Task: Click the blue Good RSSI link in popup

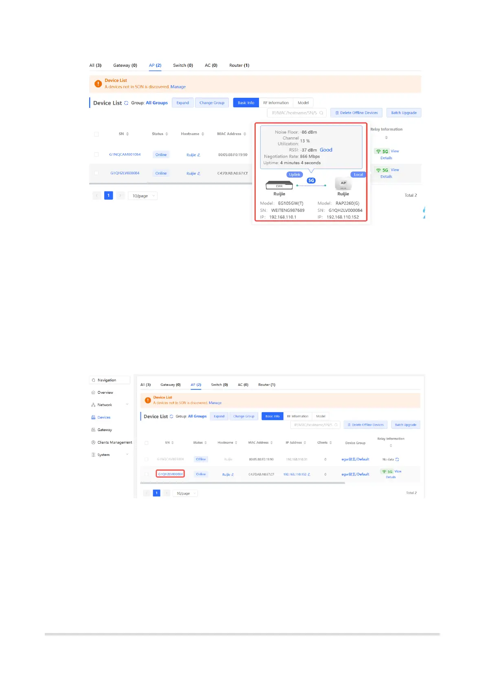Action: [x=326, y=150]
